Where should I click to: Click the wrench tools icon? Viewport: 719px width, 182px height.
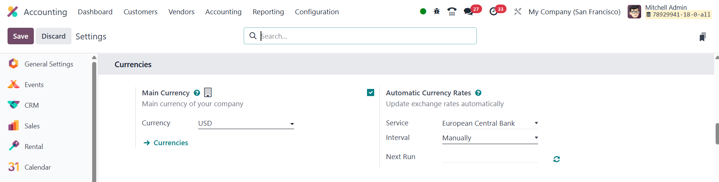pyautogui.click(x=517, y=12)
